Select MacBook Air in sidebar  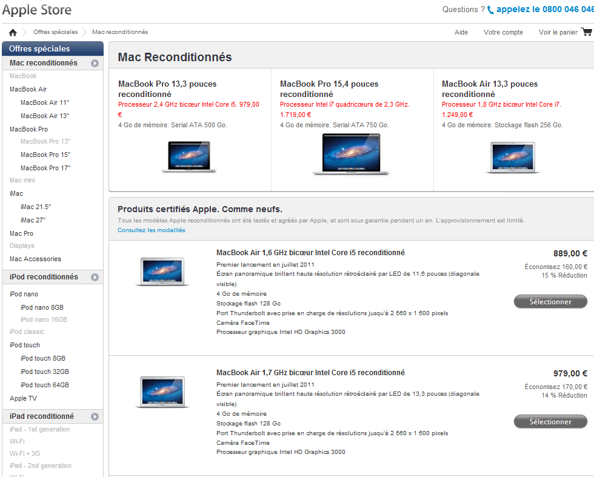(x=28, y=89)
